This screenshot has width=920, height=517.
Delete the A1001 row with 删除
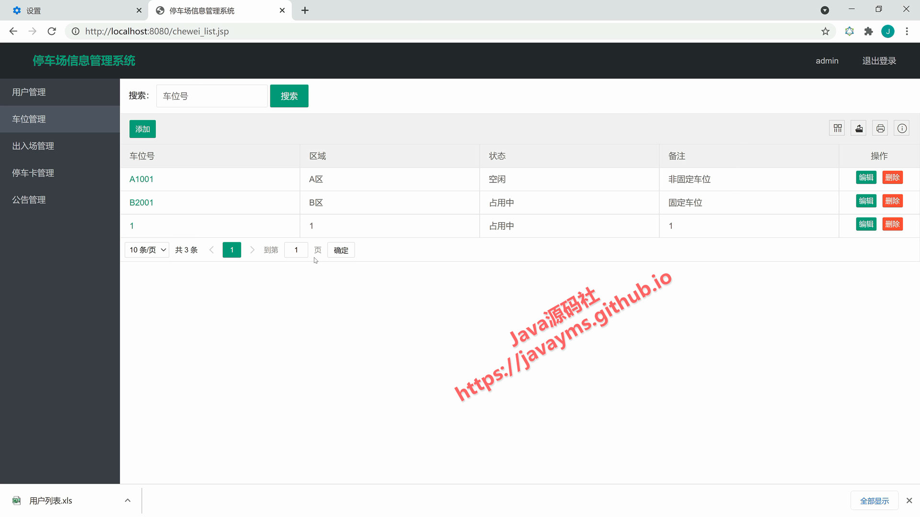coord(892,178)
